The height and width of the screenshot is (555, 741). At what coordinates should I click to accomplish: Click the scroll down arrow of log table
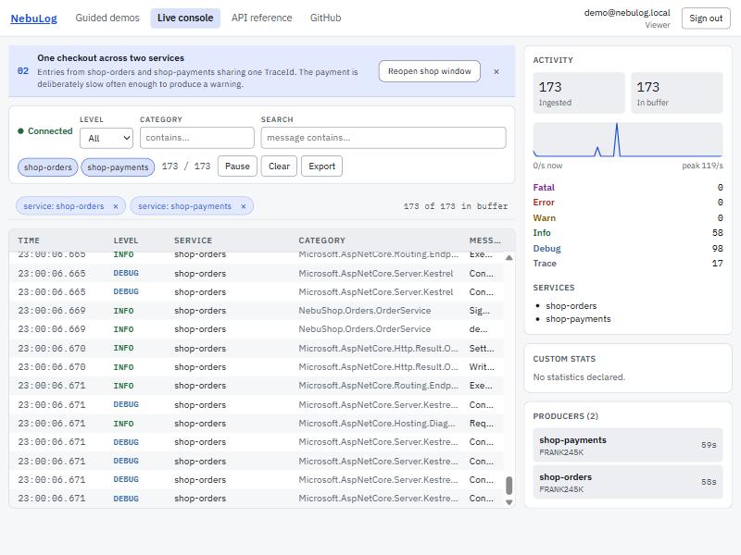click(x=509, y=502)
